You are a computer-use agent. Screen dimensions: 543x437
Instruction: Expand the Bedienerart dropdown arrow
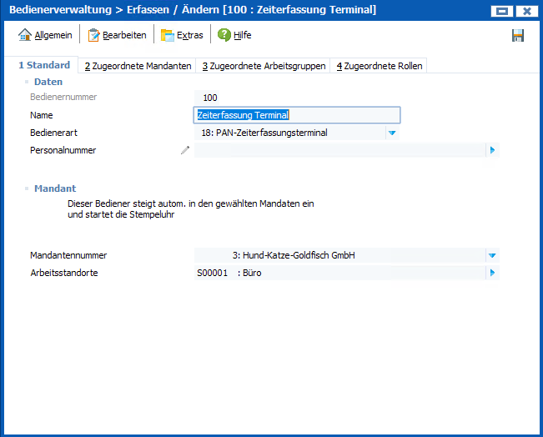tap(391, 133)
